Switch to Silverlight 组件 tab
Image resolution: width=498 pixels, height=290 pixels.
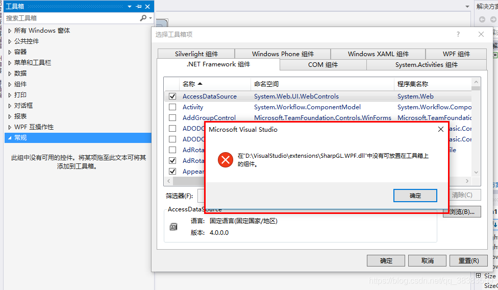coord(196,54)
